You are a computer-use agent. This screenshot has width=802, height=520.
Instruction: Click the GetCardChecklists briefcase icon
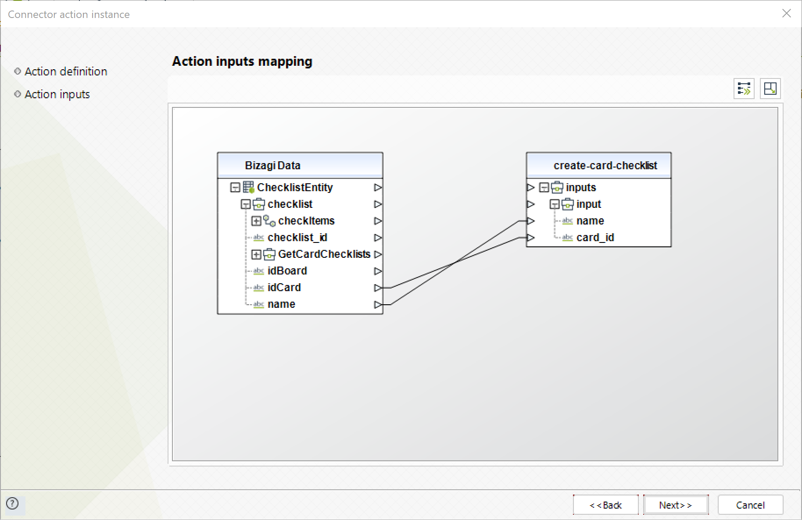pyautogui.click(x=270, y=254)
